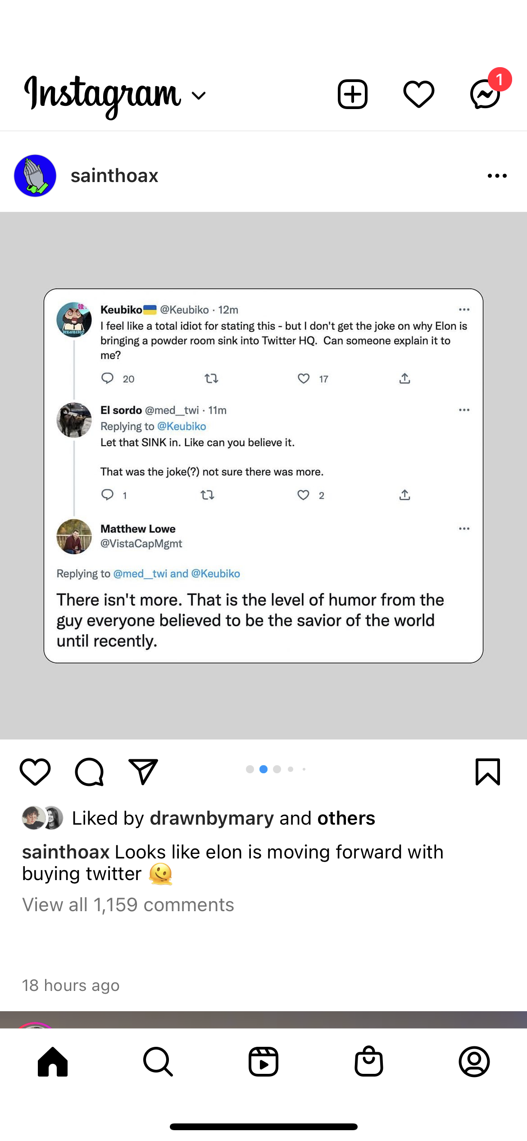This screenshot has width=527, height=1141.
Task: Tap the tweet screenshot image
Action: [263, 475]
